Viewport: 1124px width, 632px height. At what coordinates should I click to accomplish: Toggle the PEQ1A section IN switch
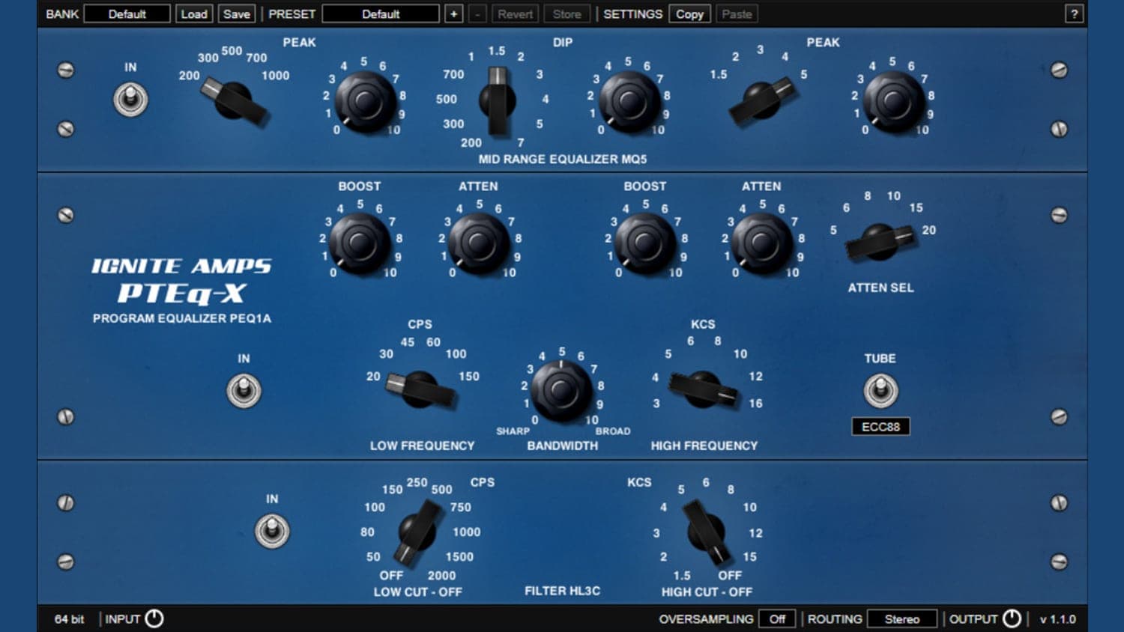(x=244, y=390)
